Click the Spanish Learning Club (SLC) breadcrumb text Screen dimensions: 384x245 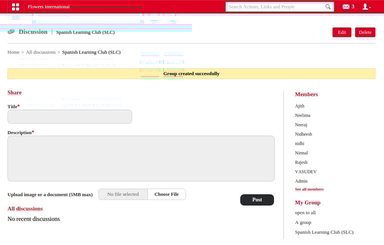pos(91,52)
